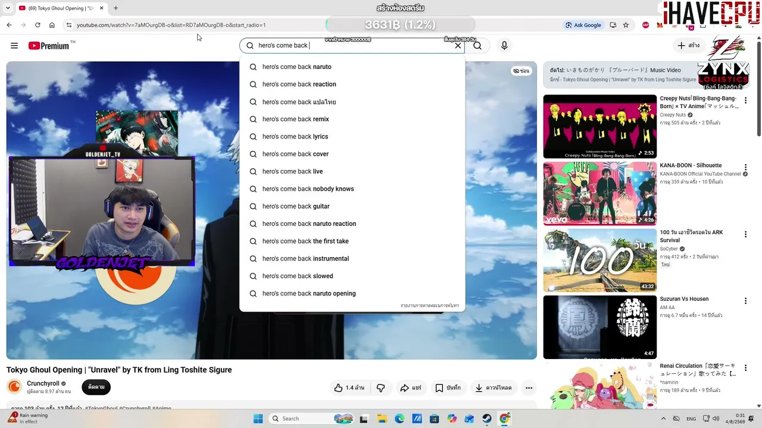The width and height of the screenshot is (762, 428).
Task: Show hidden system tray icons chevron
Action: (x=664, y=418)
